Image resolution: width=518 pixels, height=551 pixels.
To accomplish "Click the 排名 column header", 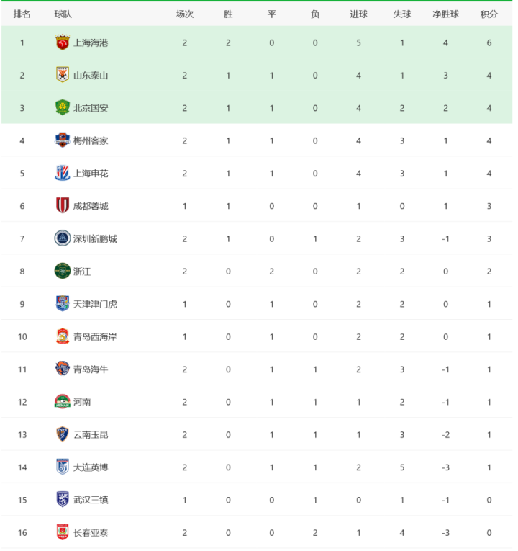I will pos(22,14).
